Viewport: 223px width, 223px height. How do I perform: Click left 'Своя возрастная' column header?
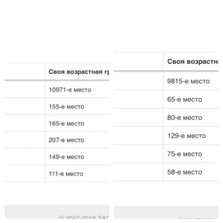pyautogui.click(x=77, y=71)
